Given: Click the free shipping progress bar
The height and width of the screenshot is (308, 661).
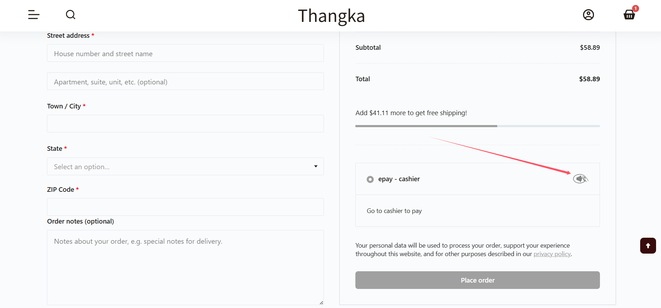Looking at the screenshot, I should [x=477, y=126].
